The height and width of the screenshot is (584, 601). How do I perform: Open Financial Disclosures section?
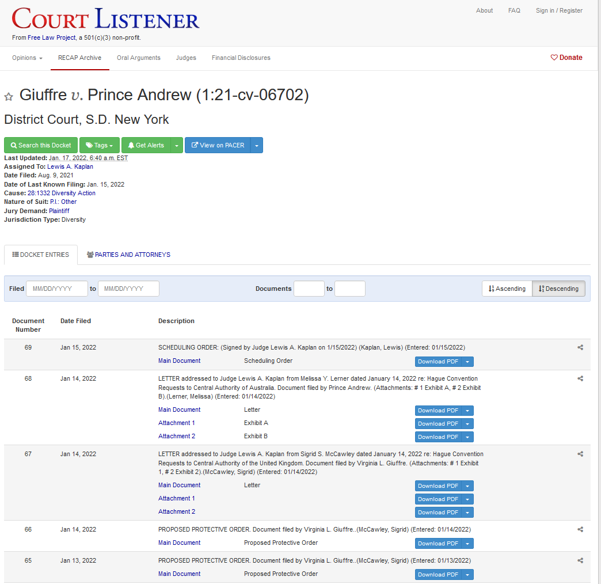coord(241,58)
